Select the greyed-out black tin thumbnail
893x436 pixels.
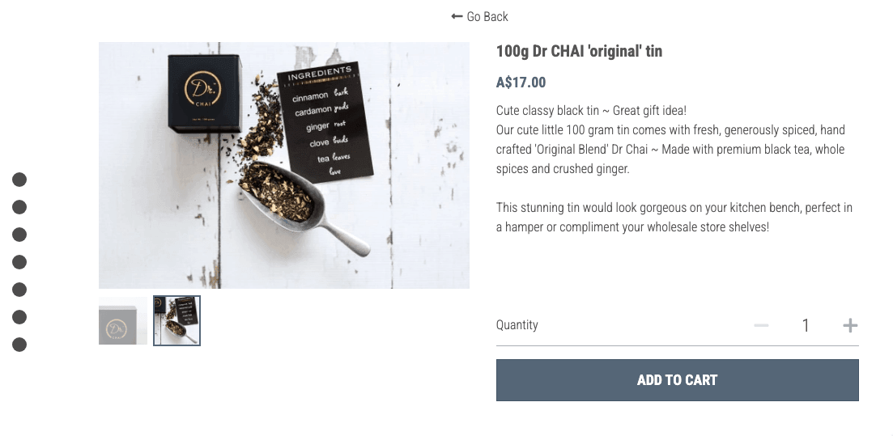pyautogui.click(x=122, y=320)
